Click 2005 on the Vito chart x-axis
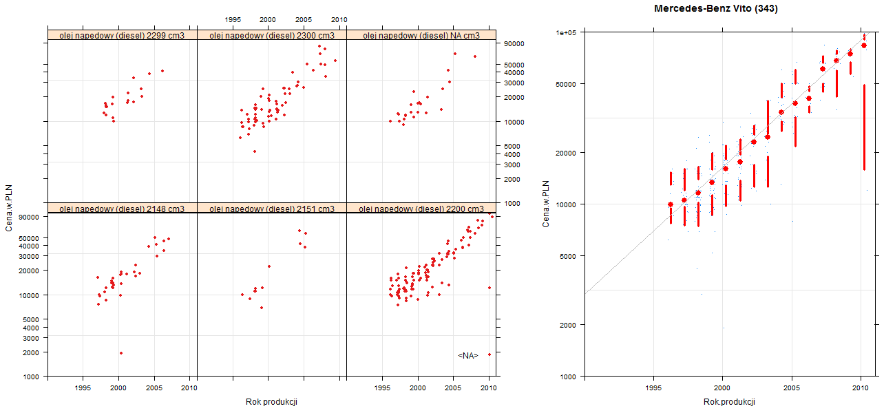 [x=792, y=388]
